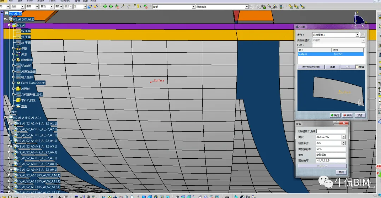Click the last of three yellow tree icons
Viewport: 381px width, 198px height.
(302, 6)
